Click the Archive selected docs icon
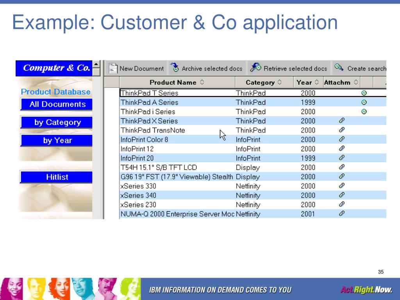 pos(175,67)
